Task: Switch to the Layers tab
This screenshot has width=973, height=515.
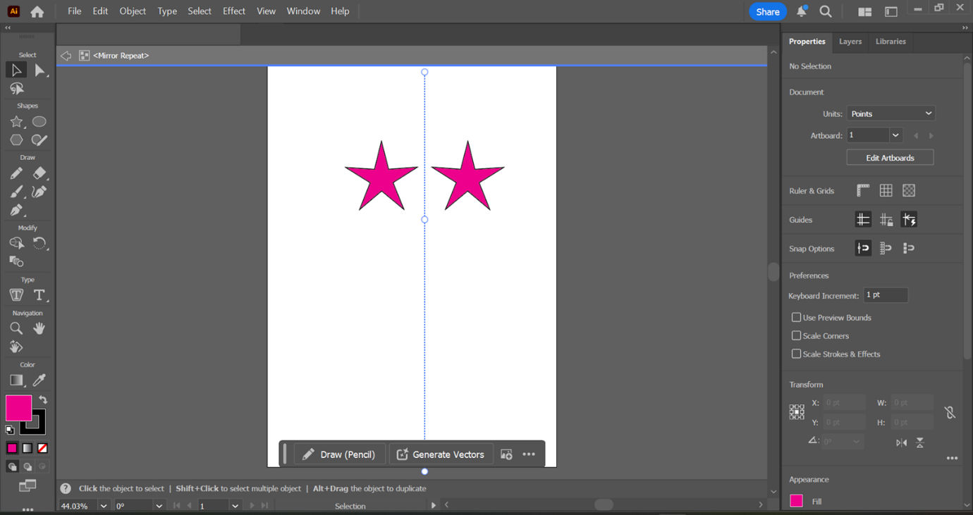Action: coord(850,42)
